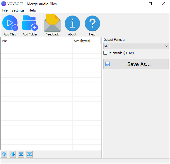
Task: Click the VOVSOFT app icon in title bar
Action: (4, 4)
